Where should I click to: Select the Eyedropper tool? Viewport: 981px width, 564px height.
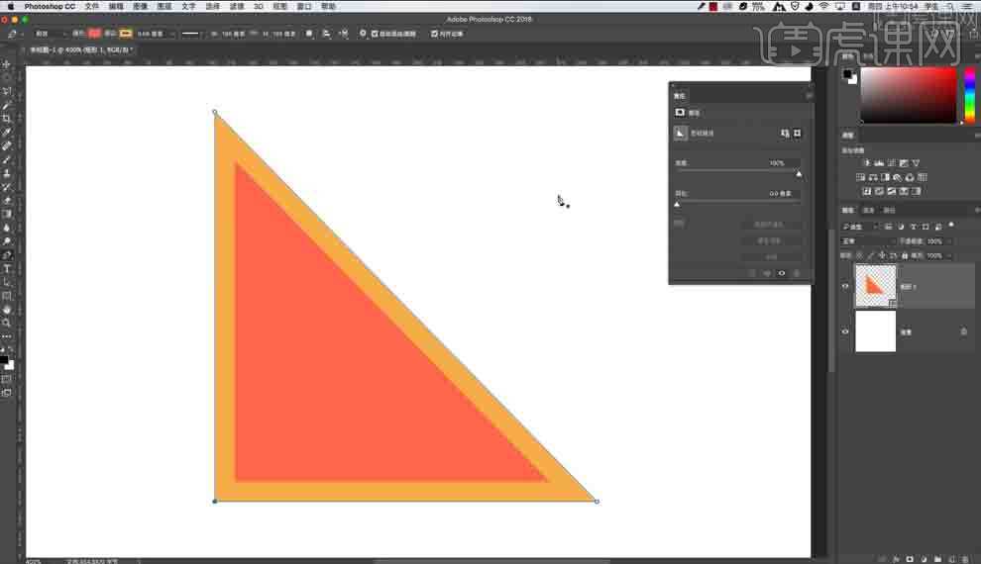coord(7,132)
